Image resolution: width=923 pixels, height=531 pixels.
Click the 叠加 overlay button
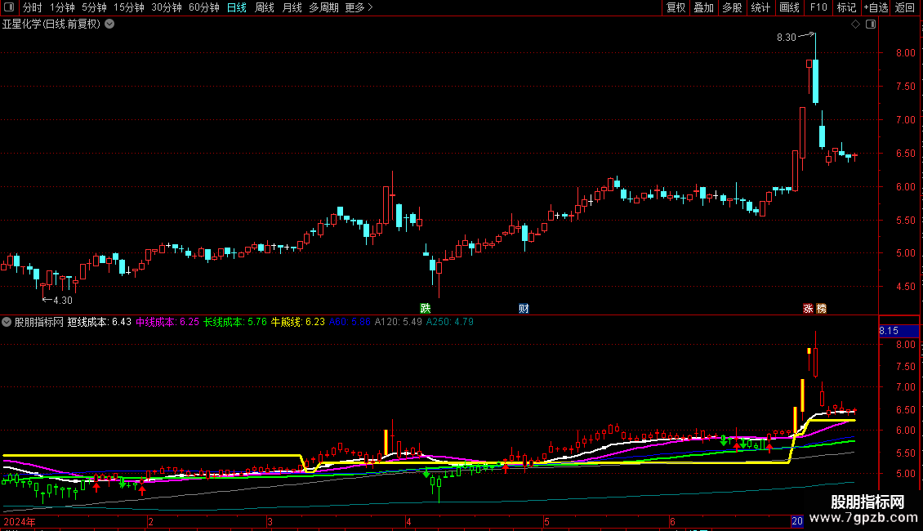pos(703,7)
